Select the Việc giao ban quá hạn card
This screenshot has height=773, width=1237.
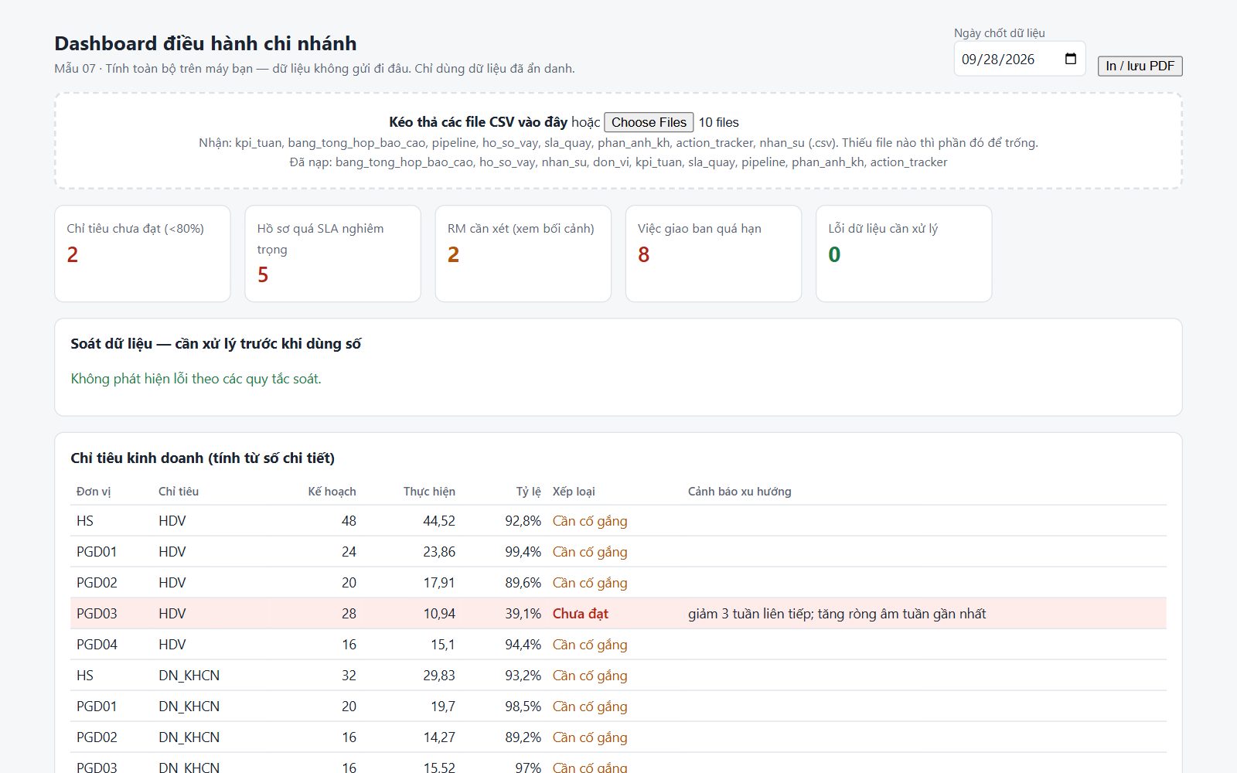(x=713, y=254)
